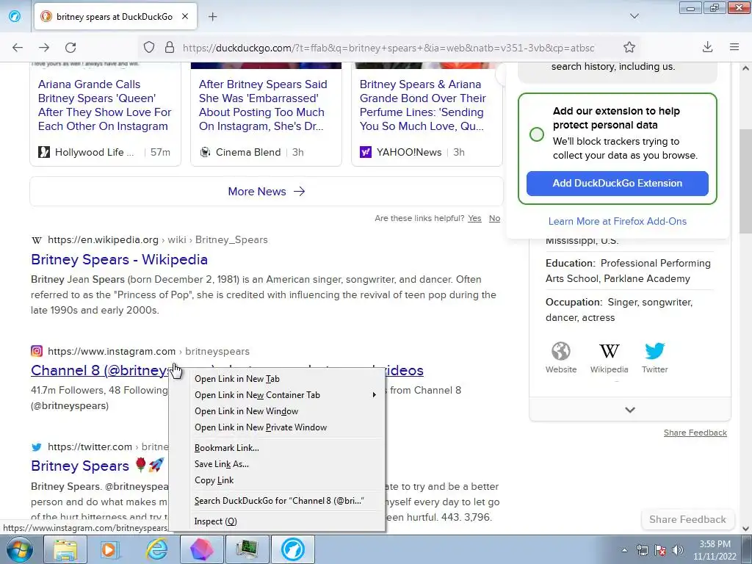Bookmark this page with the star icon
Image resolution: width=752 pixels, height=564 pixels.
pos(629,47)
